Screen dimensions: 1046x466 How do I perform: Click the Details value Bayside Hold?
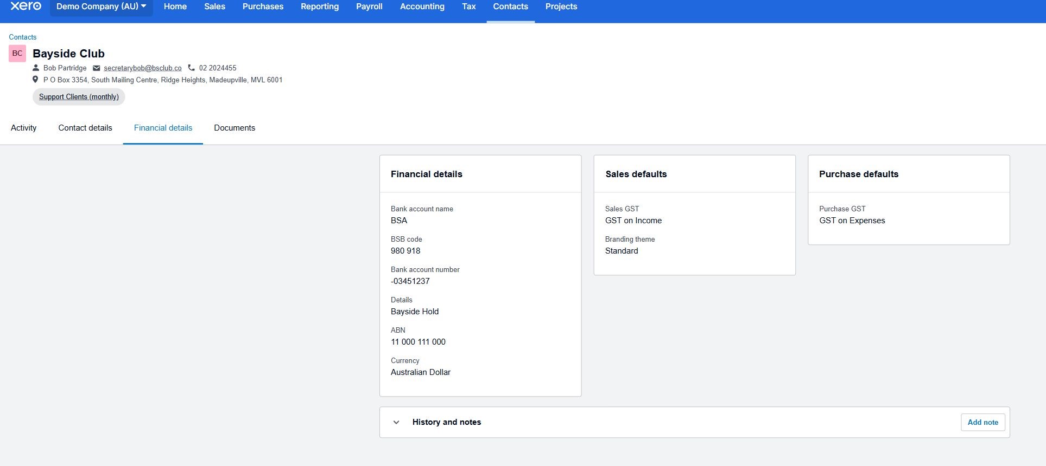[415, 312]
